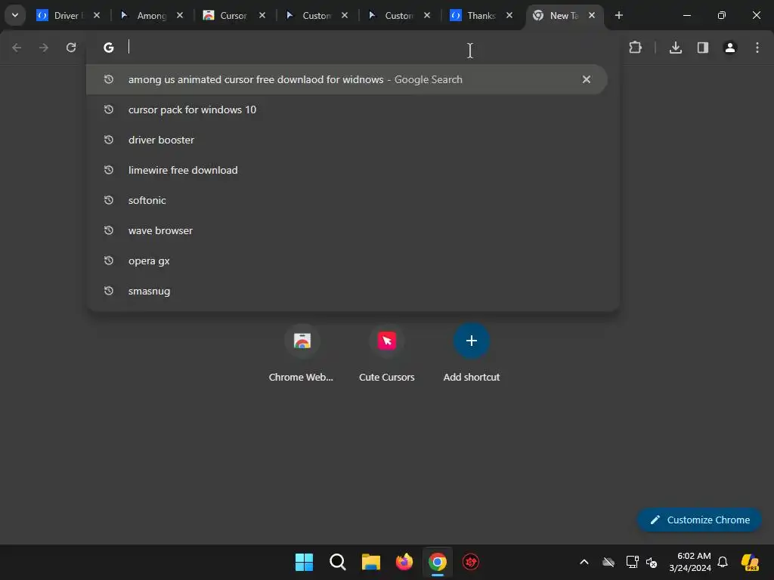The width and height of the screenshot is (774, 580).
Task: Open the Windows Start menu
Action: pos(304,562)
